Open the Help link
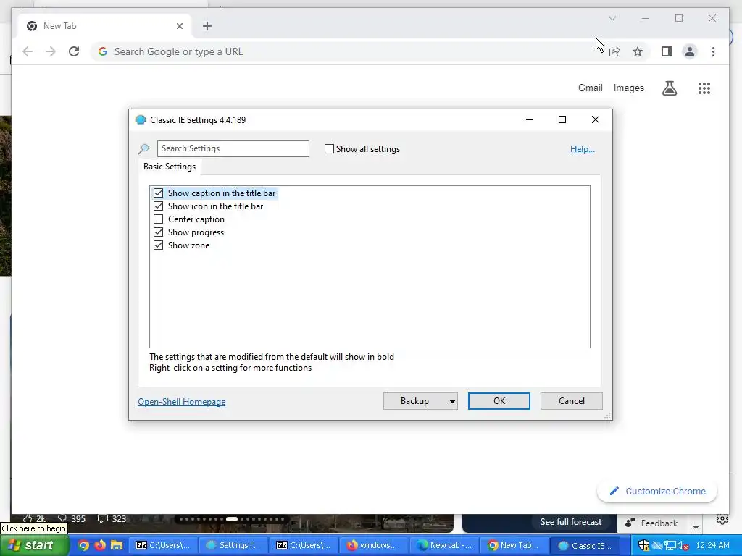This screenshot has width=742, height=556. click(582, 149)
